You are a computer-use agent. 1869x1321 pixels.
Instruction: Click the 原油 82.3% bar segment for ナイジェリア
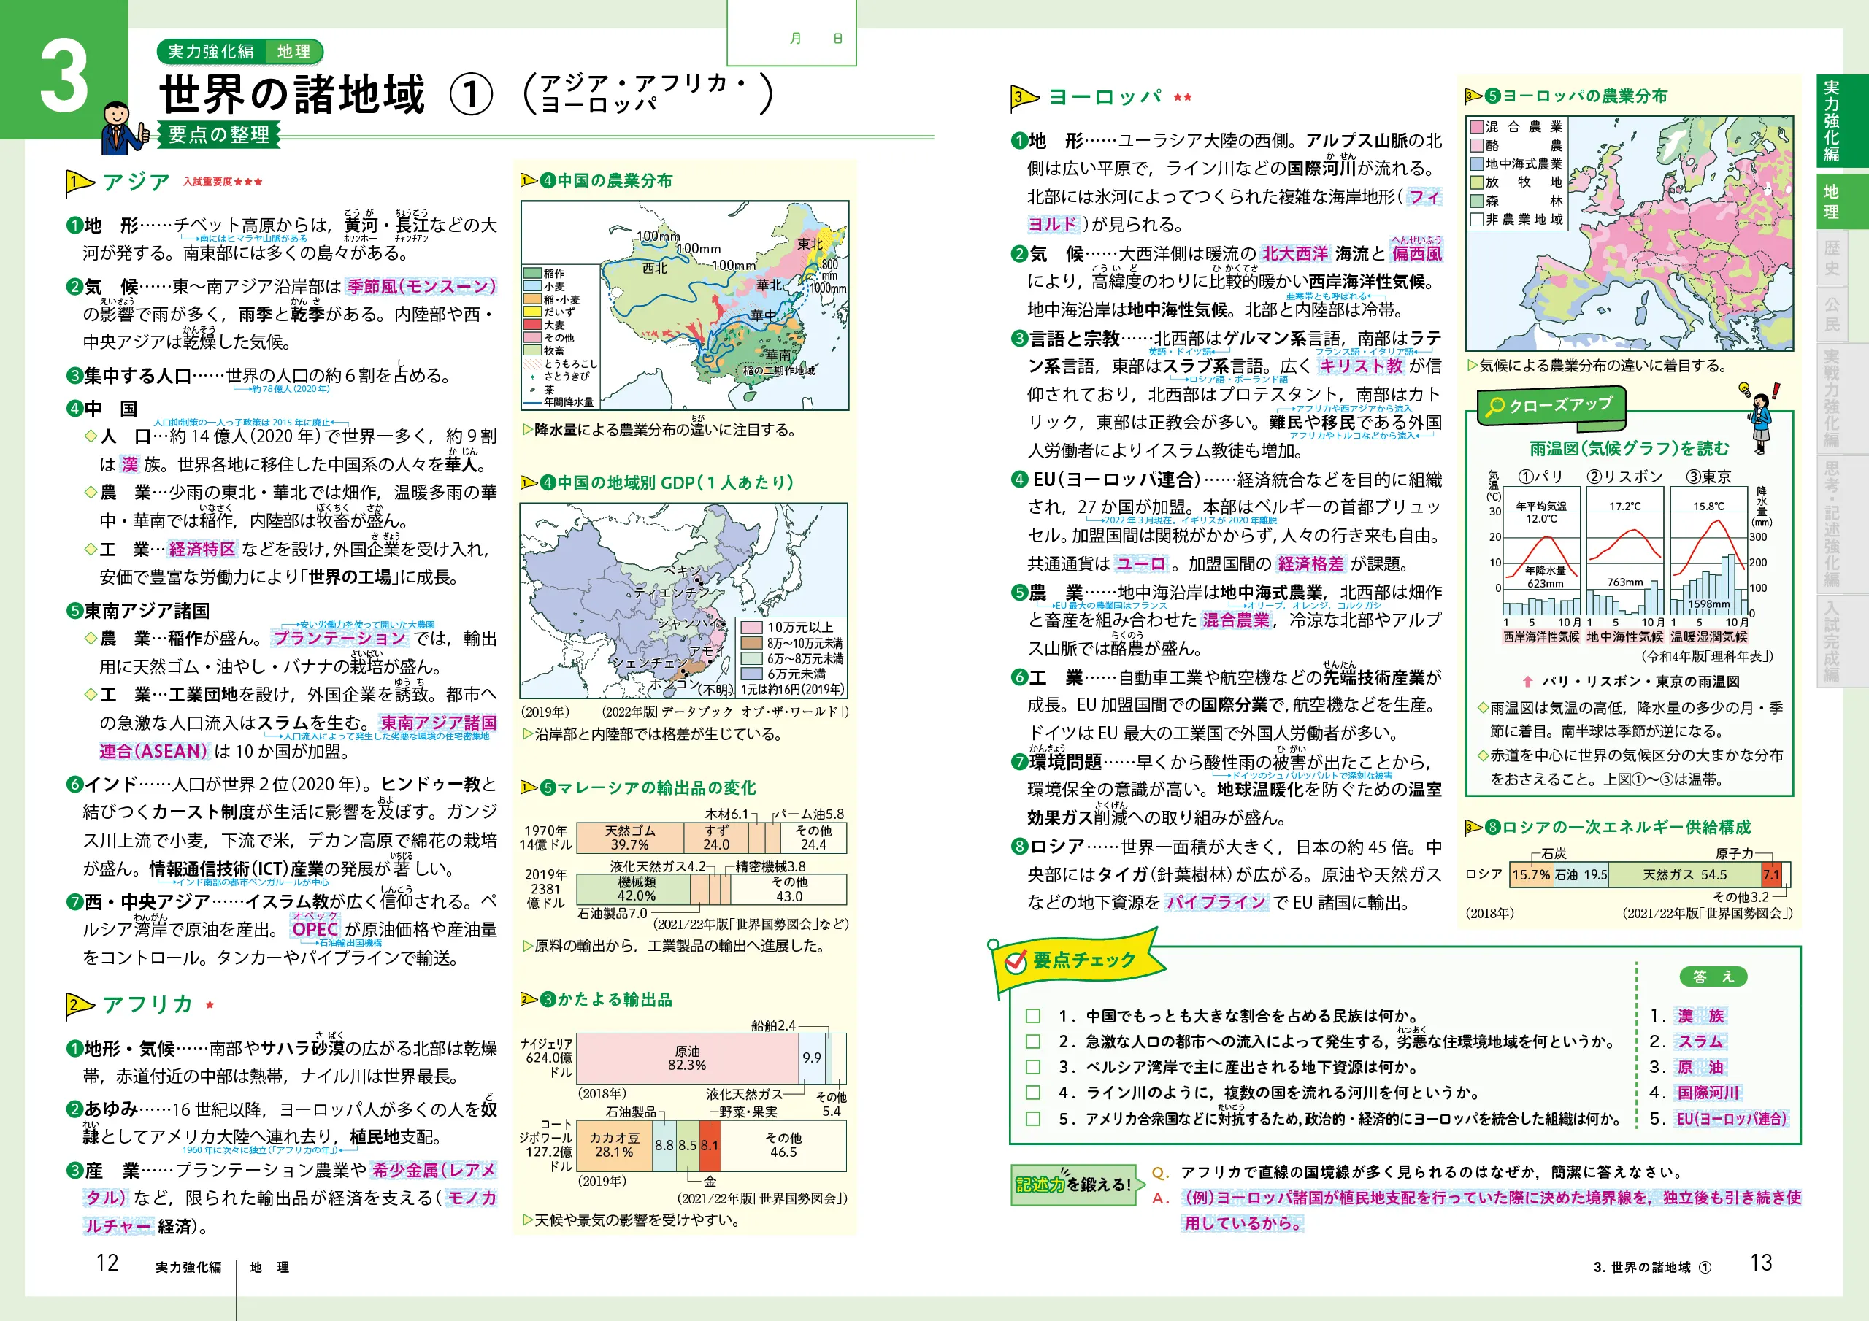[x=688, y=1058]
